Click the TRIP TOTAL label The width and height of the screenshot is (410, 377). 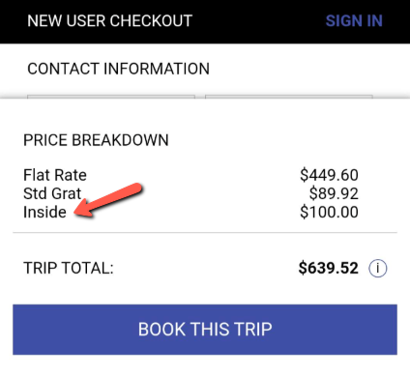(69, 268)
